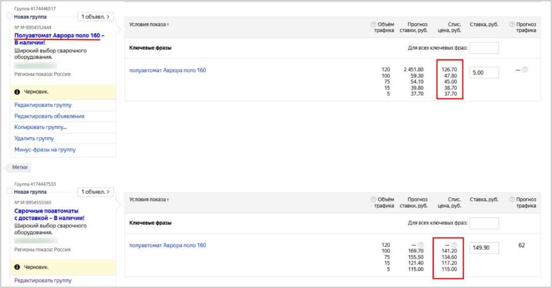Click Копировать группу link
Screen dimensions: 552x288
[40, 128]
